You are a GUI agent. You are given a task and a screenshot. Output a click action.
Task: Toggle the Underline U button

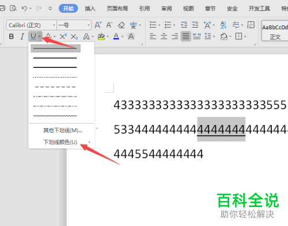(33, 36)
